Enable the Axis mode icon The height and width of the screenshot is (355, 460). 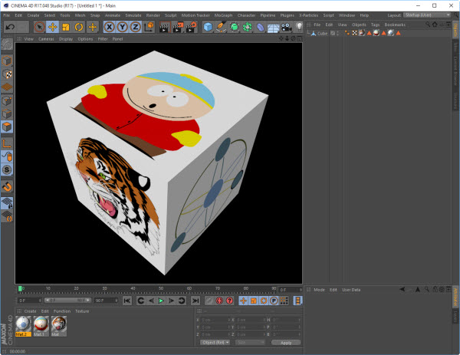point(7,143)
